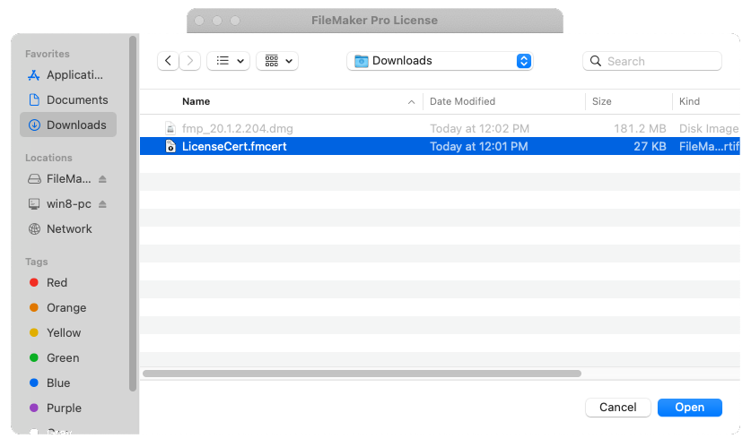Viewport: 751px width, 447px height.
Task: Select the Blue tag
Action: (x=68, y=383)
